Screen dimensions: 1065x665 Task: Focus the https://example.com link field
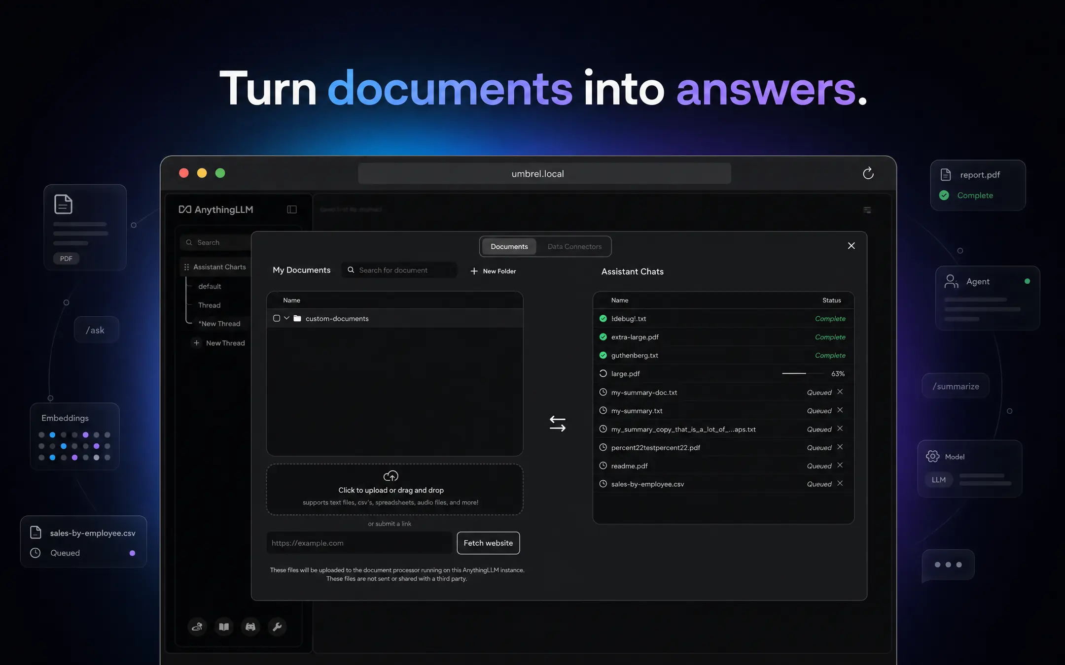coord(359,543)
